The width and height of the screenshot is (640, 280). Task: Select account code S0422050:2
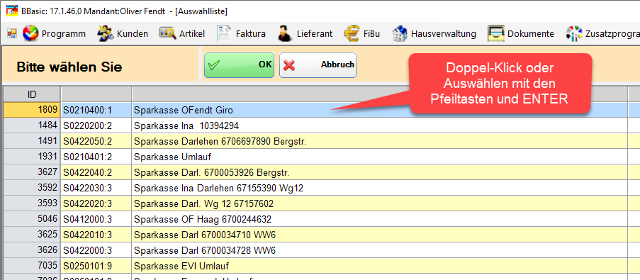point(96,141)
